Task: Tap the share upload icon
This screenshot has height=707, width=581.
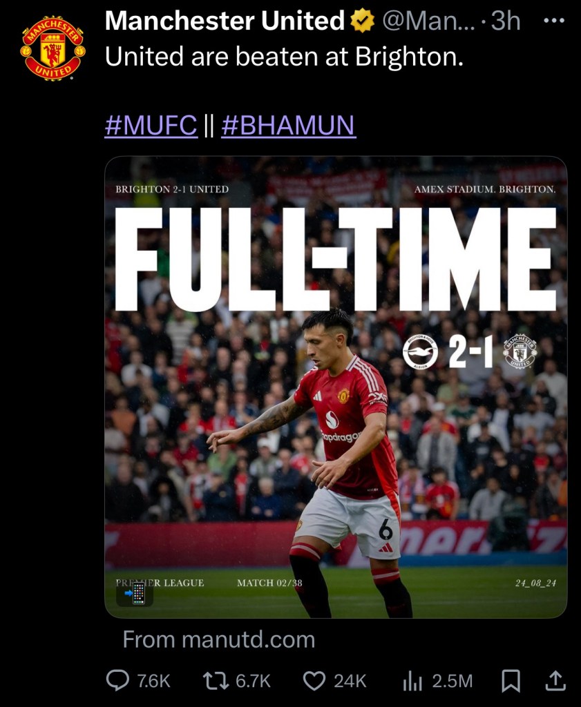Action: (555, 681)
